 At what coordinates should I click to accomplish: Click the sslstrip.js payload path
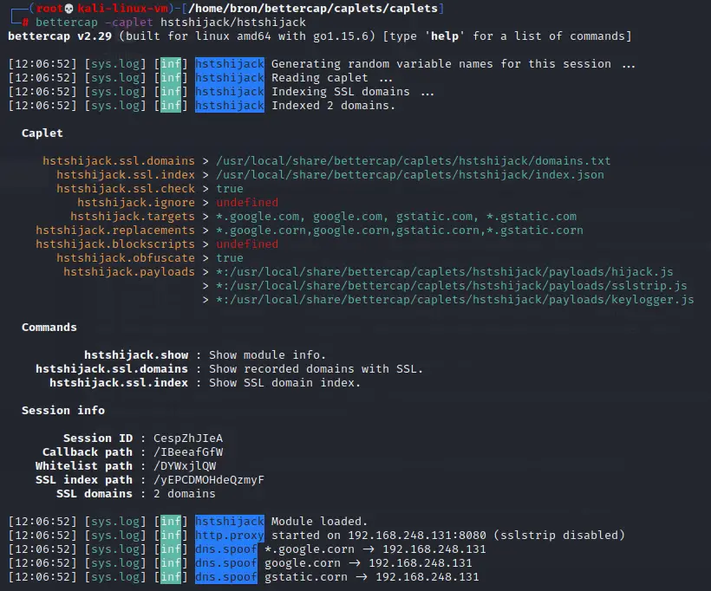pyautogui.click(x=452, y=286)
